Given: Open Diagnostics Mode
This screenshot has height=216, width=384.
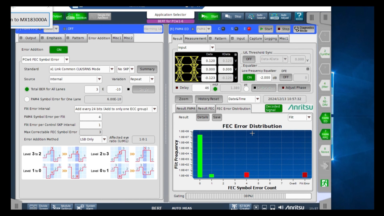Looking at the screenshot, I should point(304,29).
